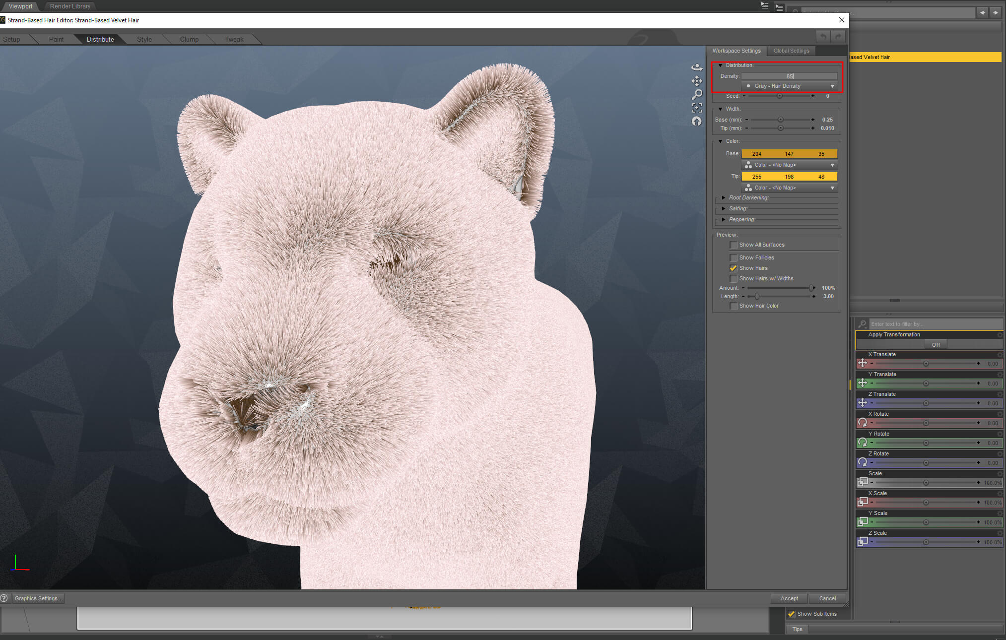Open the help question mark icon
This screenshot has height=640, width=1006.
coord(4,598)
